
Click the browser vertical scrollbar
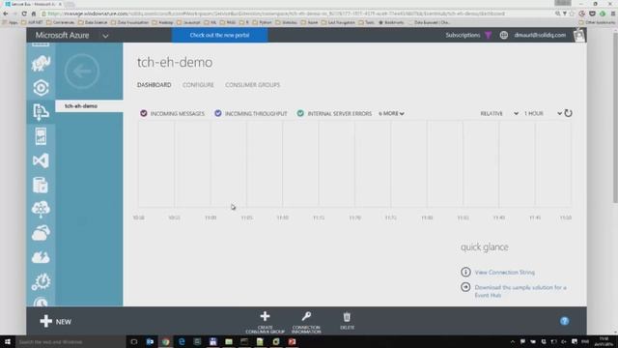615,118
